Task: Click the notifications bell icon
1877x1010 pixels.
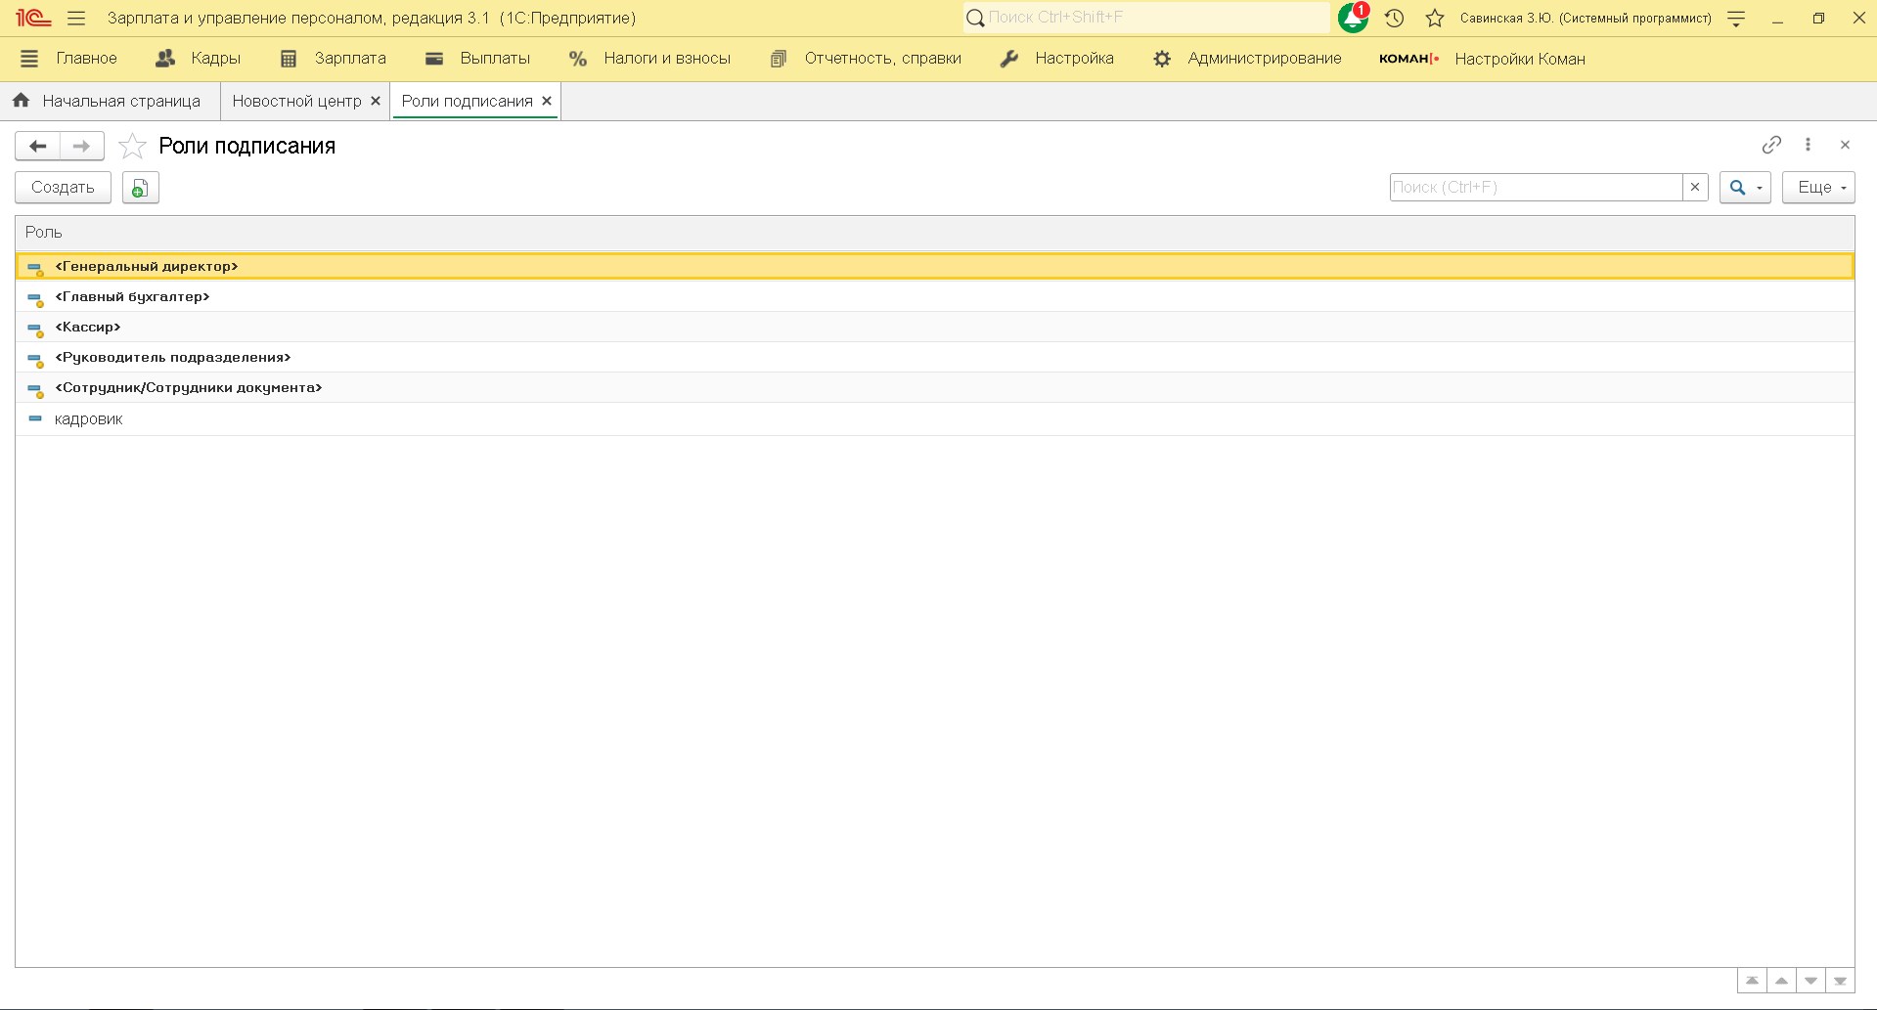Action: tap(1353, 18)
